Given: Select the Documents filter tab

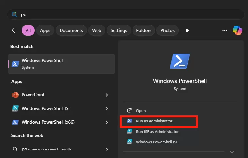Looking at the screenshot, I should pyautogui.click(x=71, y=30).
